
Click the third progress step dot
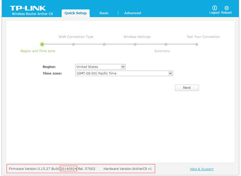(104, 44)
